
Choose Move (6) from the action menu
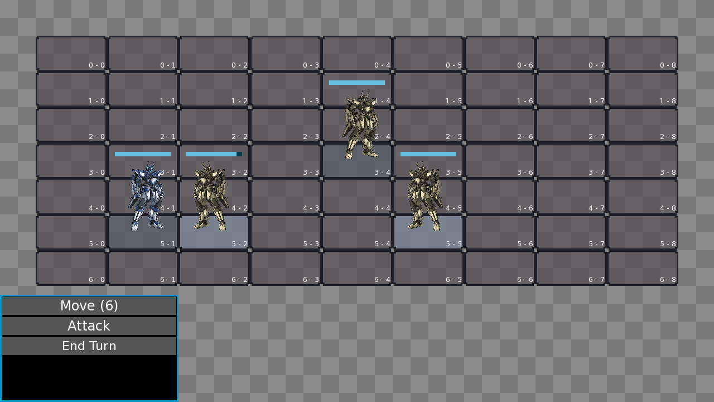pos(89,306)
